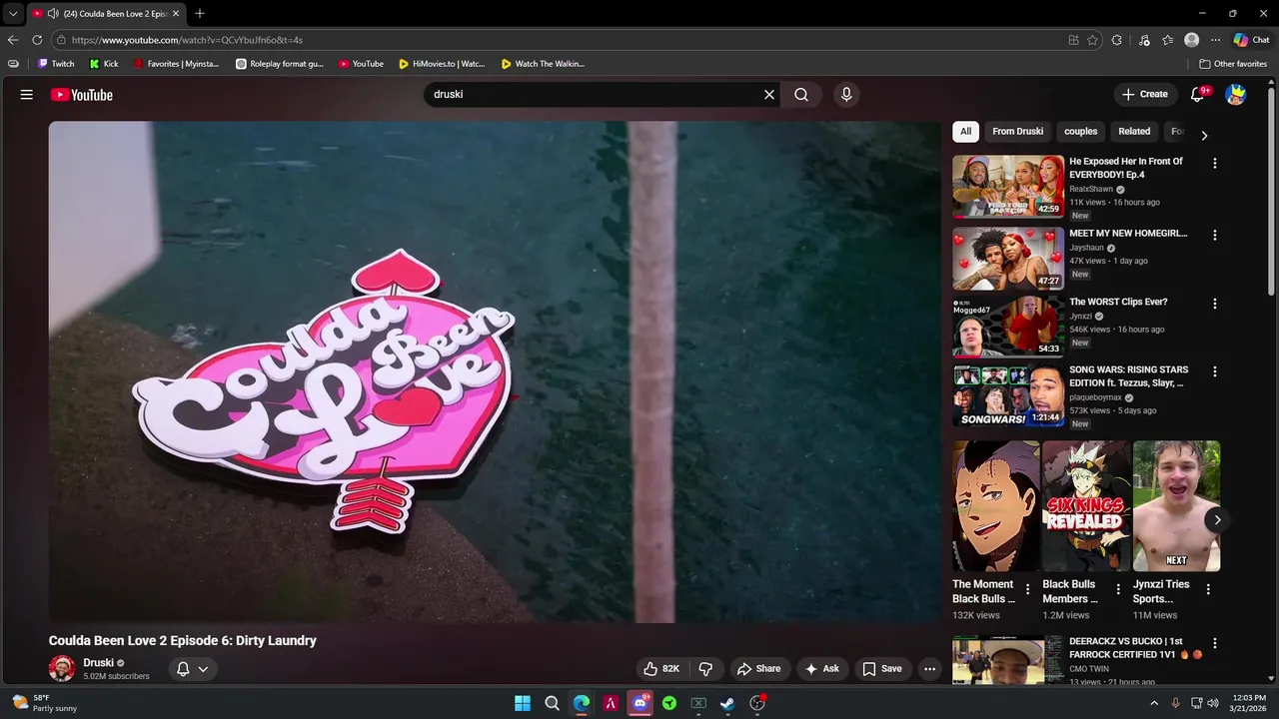Image resolution: width=1279 pixels, height=719 pixels.
Task: Open HiMovies.to bookmark
Action: 441,64
